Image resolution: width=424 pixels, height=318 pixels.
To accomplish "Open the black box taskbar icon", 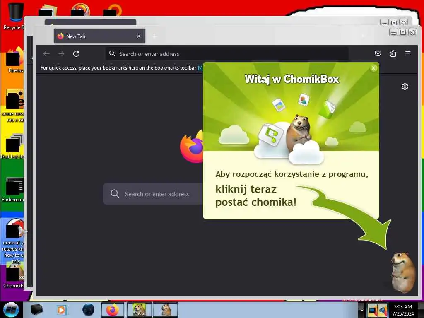I will click(x=36, y=310).
